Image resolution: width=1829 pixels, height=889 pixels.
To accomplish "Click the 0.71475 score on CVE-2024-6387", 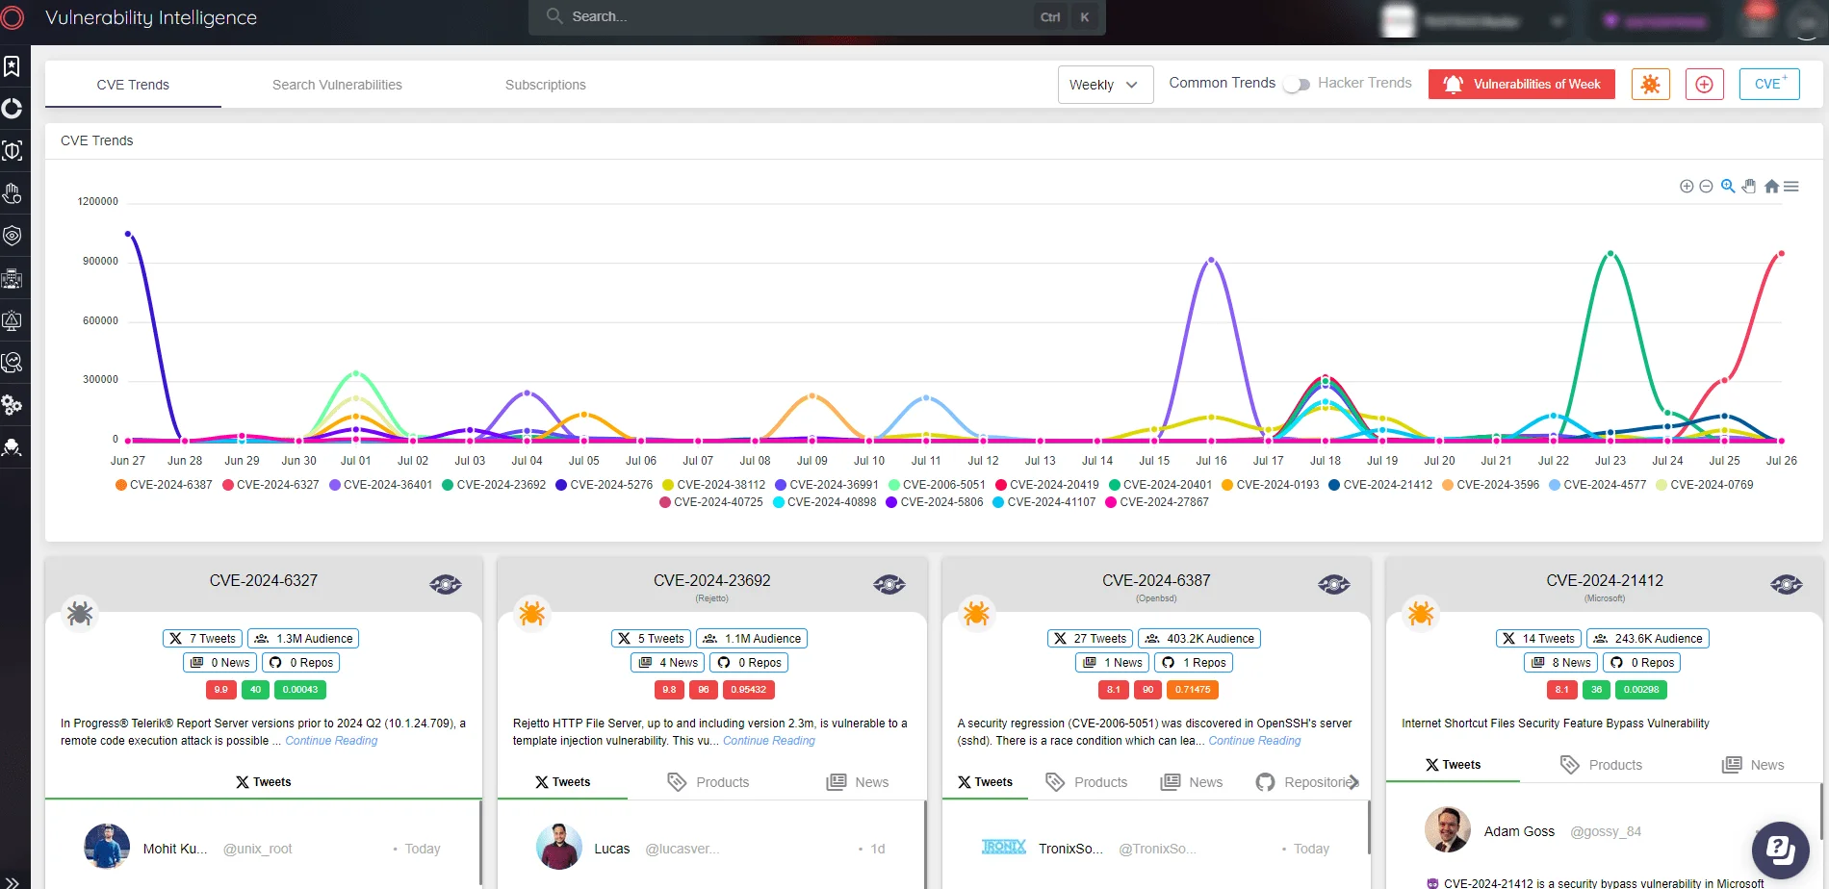I will [x=1193, y=690].
